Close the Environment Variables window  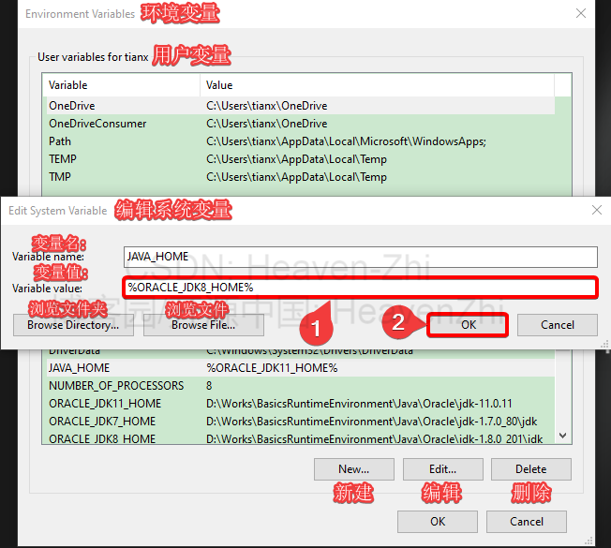[x=581, y=13]
